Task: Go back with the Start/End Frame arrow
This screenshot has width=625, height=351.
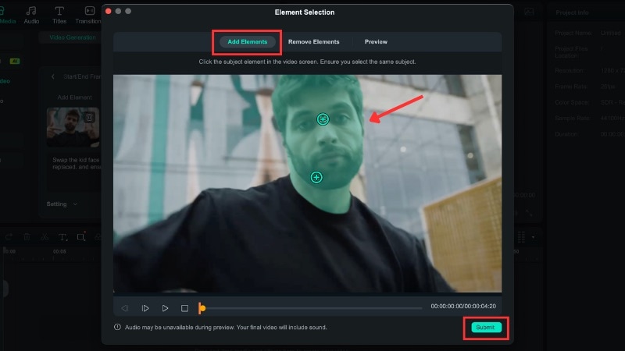Action: (x=52, y=76)
